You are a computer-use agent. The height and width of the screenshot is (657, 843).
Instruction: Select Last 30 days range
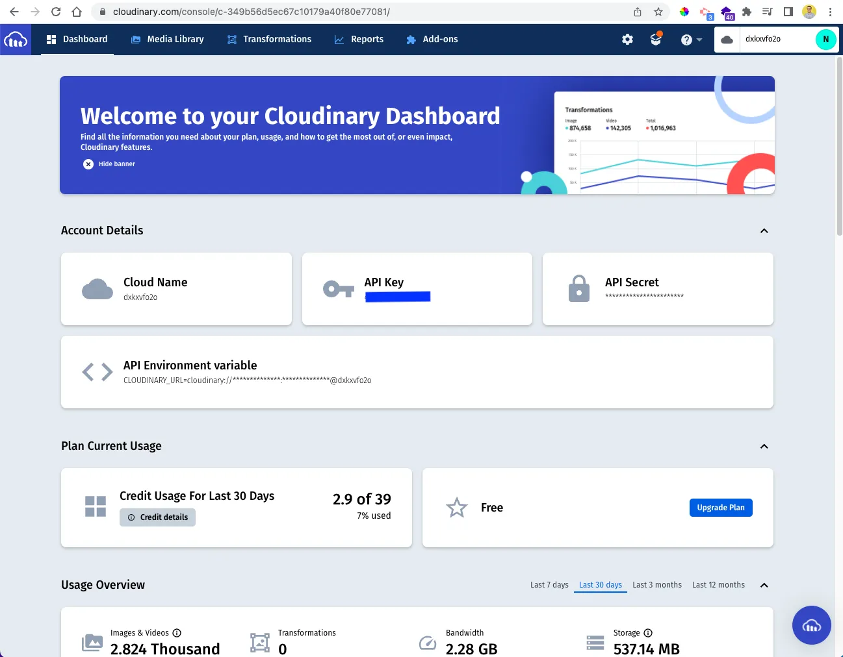(x=601, y=585)
